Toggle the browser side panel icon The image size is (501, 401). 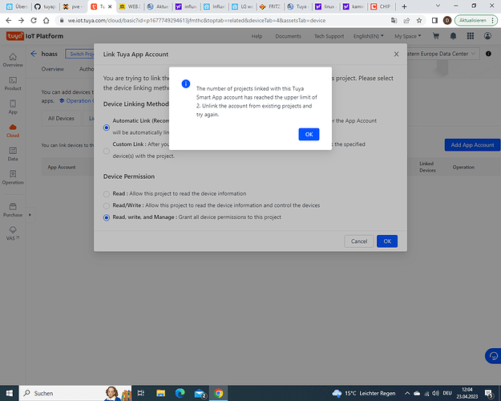(x=434, y=21)
